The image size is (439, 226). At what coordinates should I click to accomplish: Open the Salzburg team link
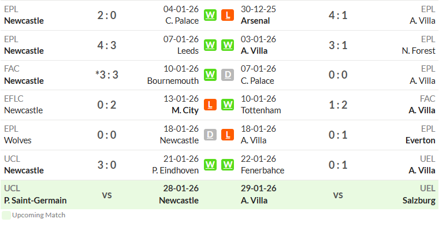[419, 201]
